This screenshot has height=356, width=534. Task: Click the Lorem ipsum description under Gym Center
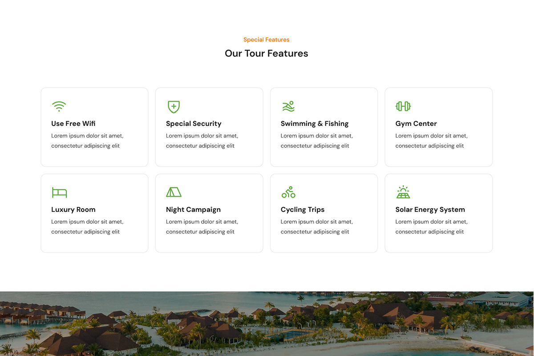pos(432,141)
